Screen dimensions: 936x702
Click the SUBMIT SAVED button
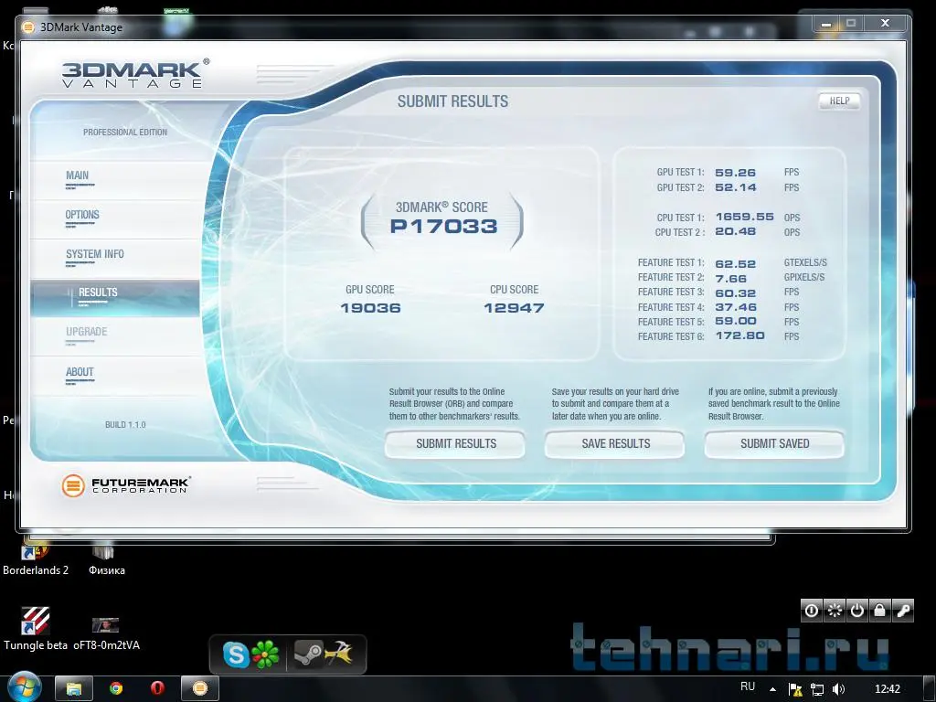tap(774, 443)
